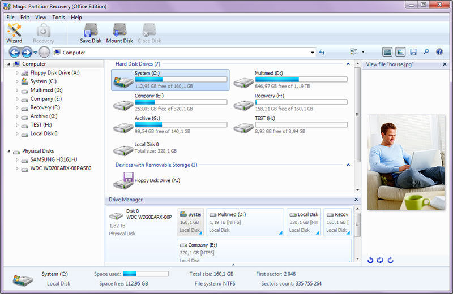Select Local Disk 320,1 GB partition block
This screenshot has height=294, width=453.
coord(304,222)
